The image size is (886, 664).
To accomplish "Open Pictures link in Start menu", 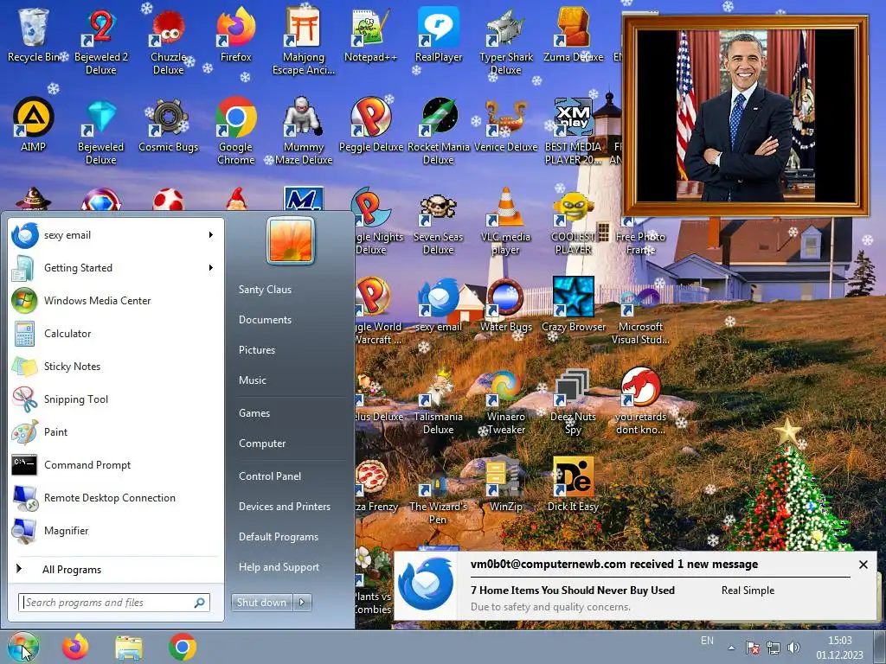I will 257,350.
